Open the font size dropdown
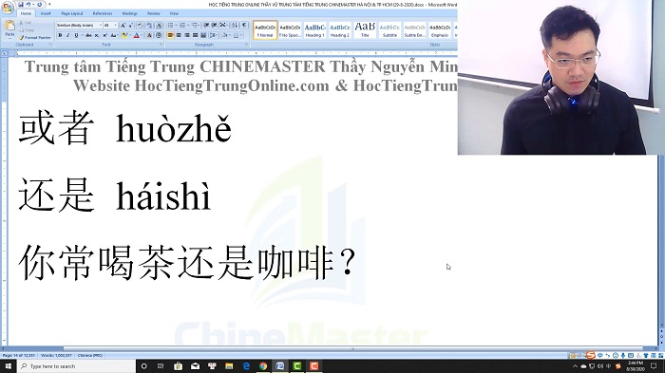Viewport: 665px width, 373px height. tap(115, 25)
